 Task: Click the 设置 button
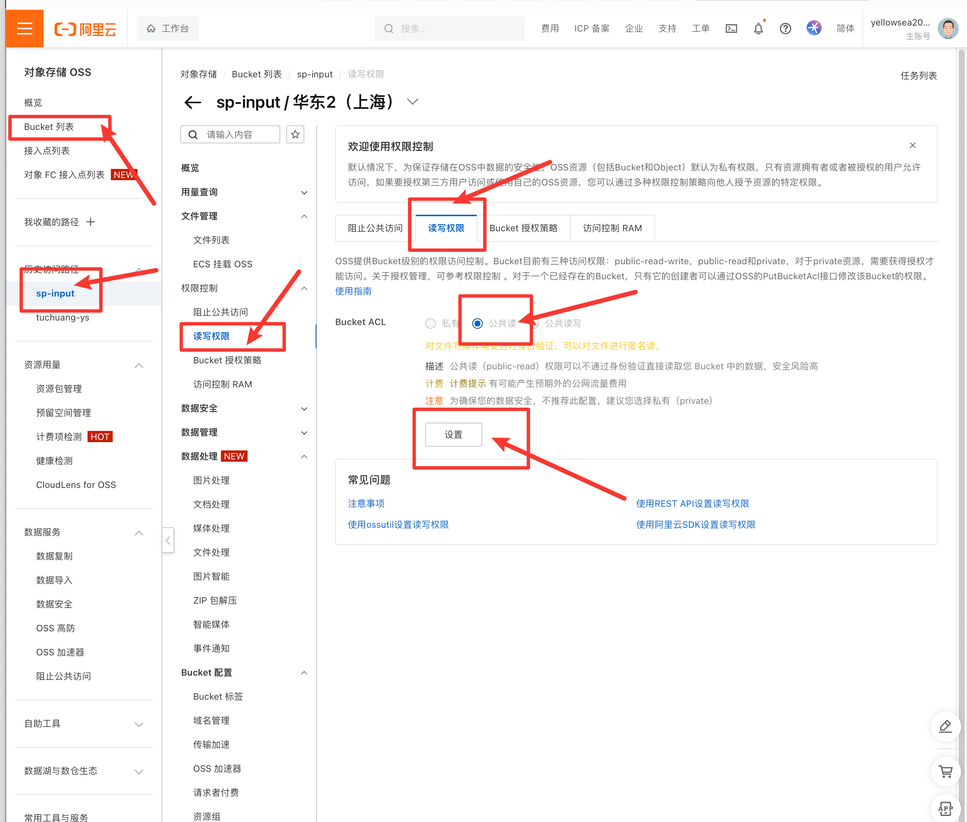tap(453, 434)
